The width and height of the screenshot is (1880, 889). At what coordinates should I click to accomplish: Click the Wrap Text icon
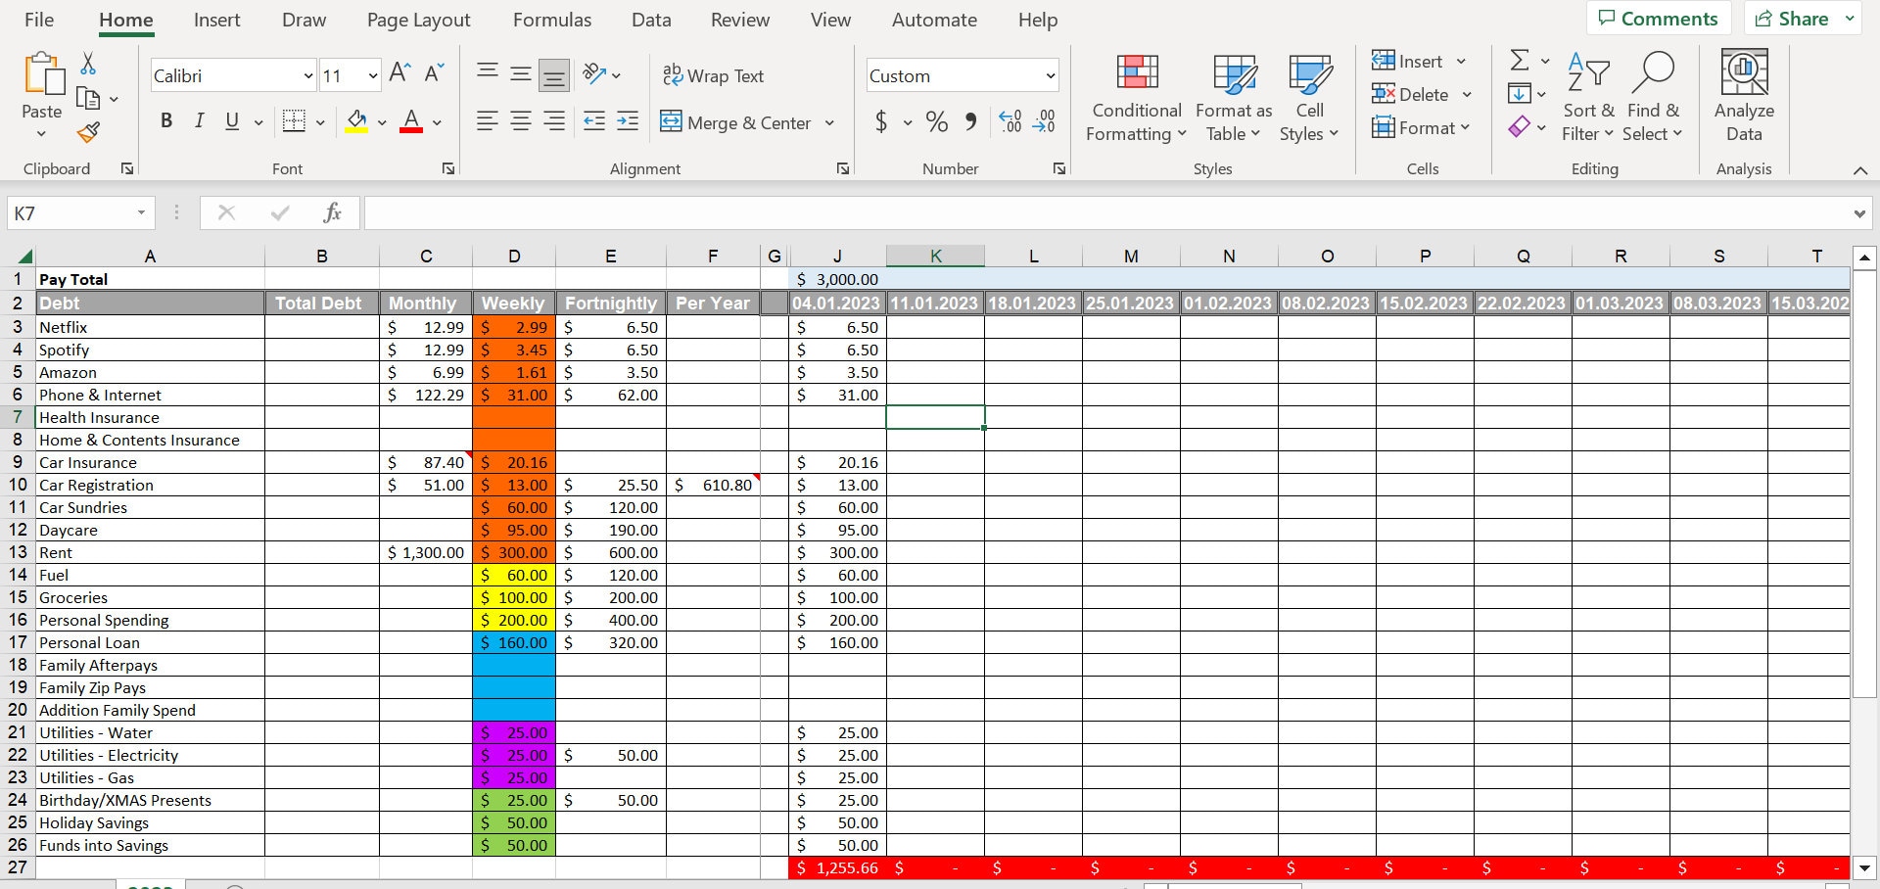714,75
